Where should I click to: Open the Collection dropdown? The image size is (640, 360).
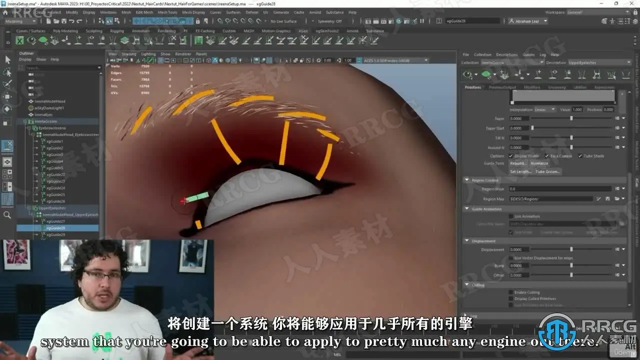click(512, 62)
